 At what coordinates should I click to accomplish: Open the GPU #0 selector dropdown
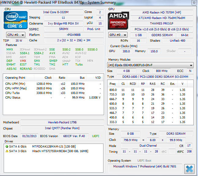pos(118,35)
